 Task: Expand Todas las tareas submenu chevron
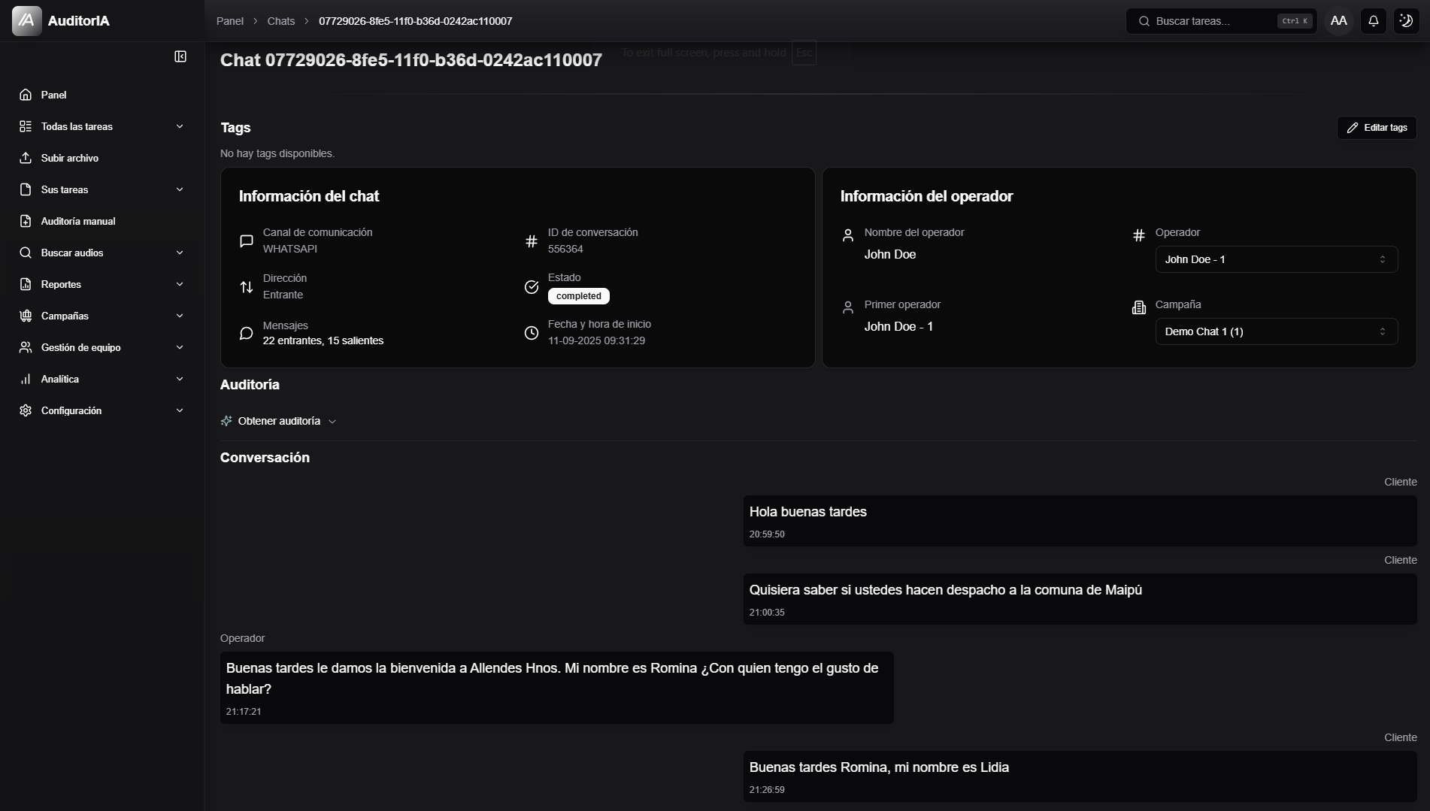[180, 126]
